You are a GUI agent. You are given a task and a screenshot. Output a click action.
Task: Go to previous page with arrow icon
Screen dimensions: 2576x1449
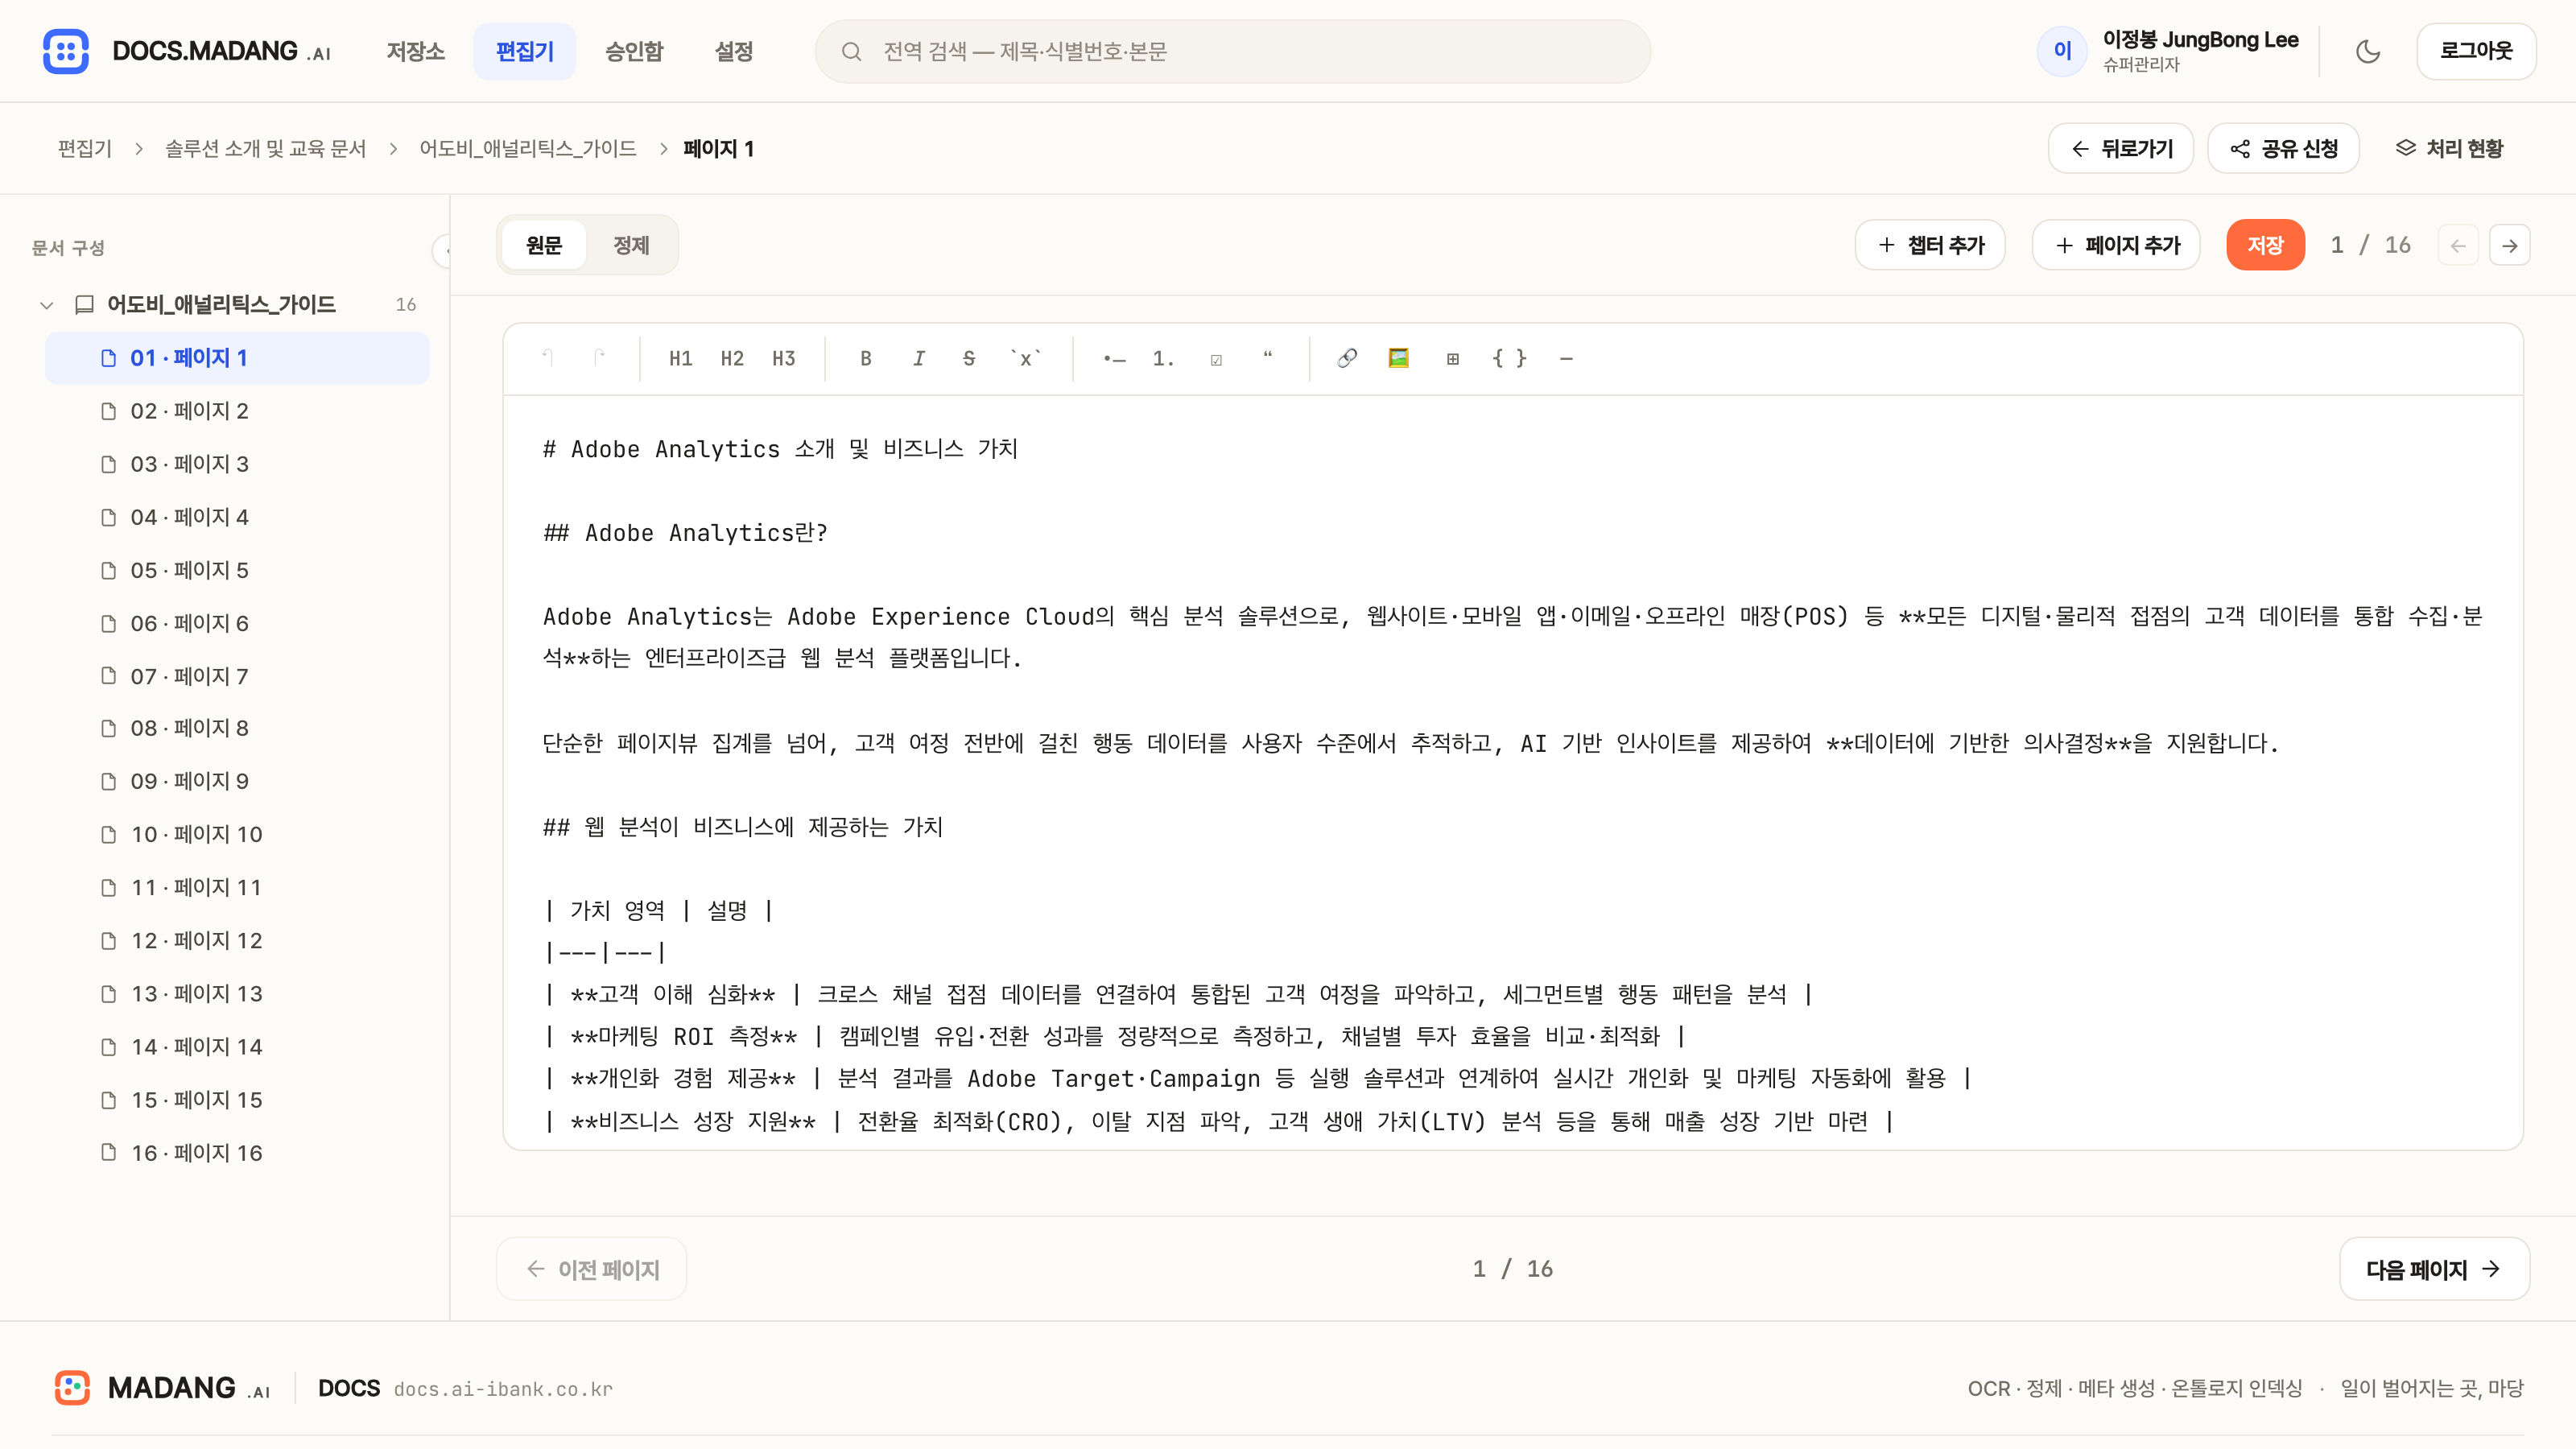pyautogui.click(x=2458, y=245)
